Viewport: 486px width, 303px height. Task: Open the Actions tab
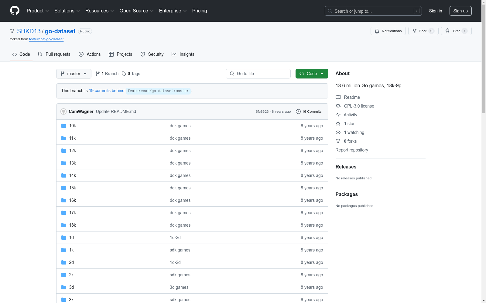[90, 54]
